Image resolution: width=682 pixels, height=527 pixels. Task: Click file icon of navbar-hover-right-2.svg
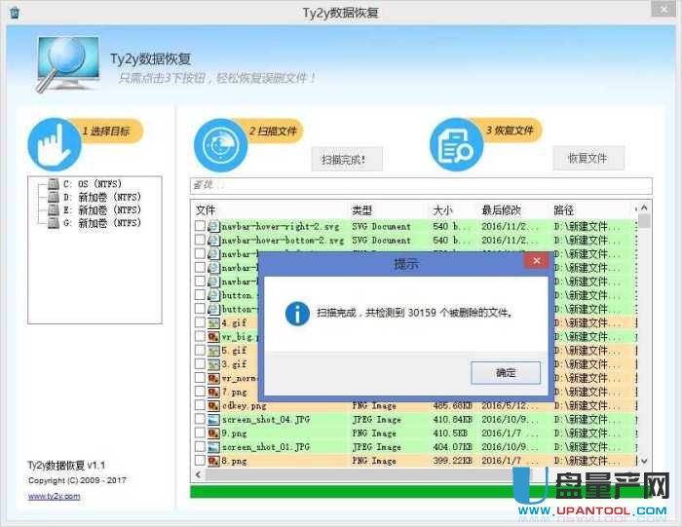[212, 226]
